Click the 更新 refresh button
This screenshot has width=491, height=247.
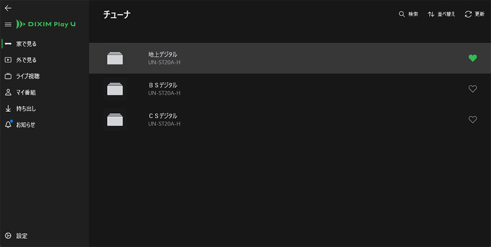(475, 14)
